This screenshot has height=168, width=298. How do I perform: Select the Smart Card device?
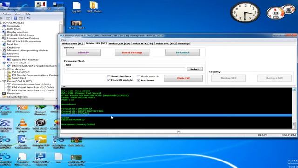click(19, 78)
